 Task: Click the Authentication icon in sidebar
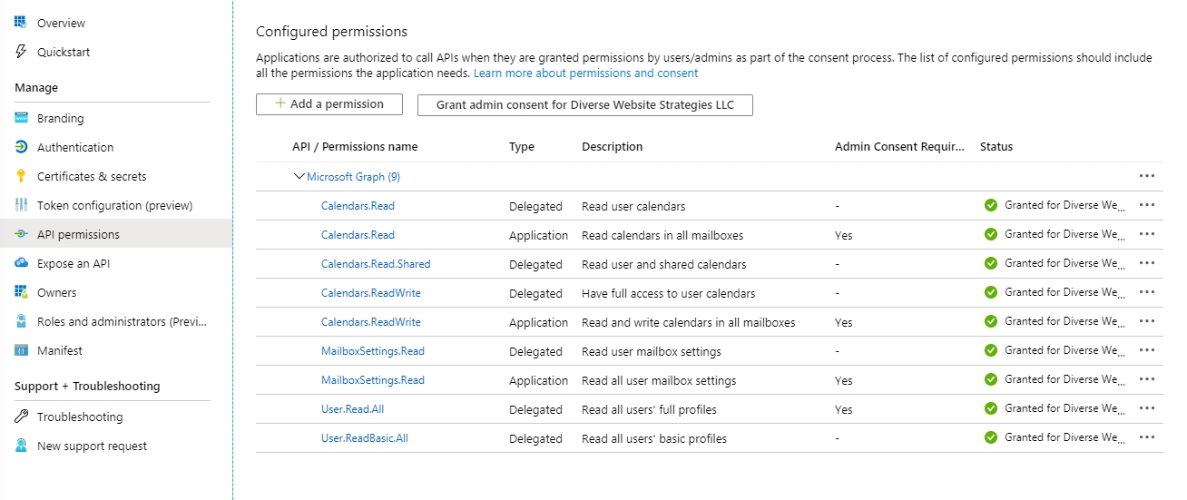[x=21, y=147]
